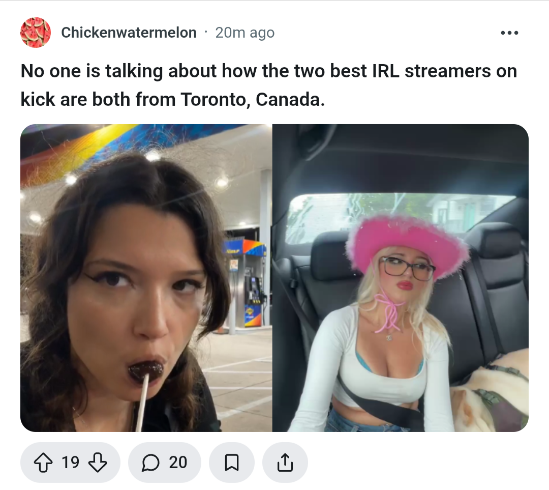Open the watermelon profile avatar
Image resolution: width=549 pixels, height=490 pixels.
point(36,33)
